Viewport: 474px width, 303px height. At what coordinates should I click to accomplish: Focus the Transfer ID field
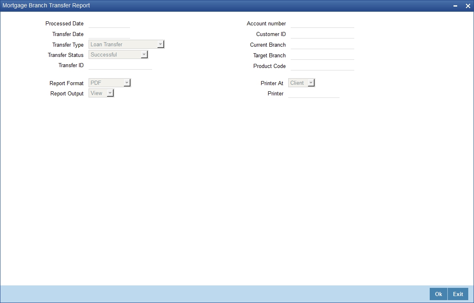120,65
